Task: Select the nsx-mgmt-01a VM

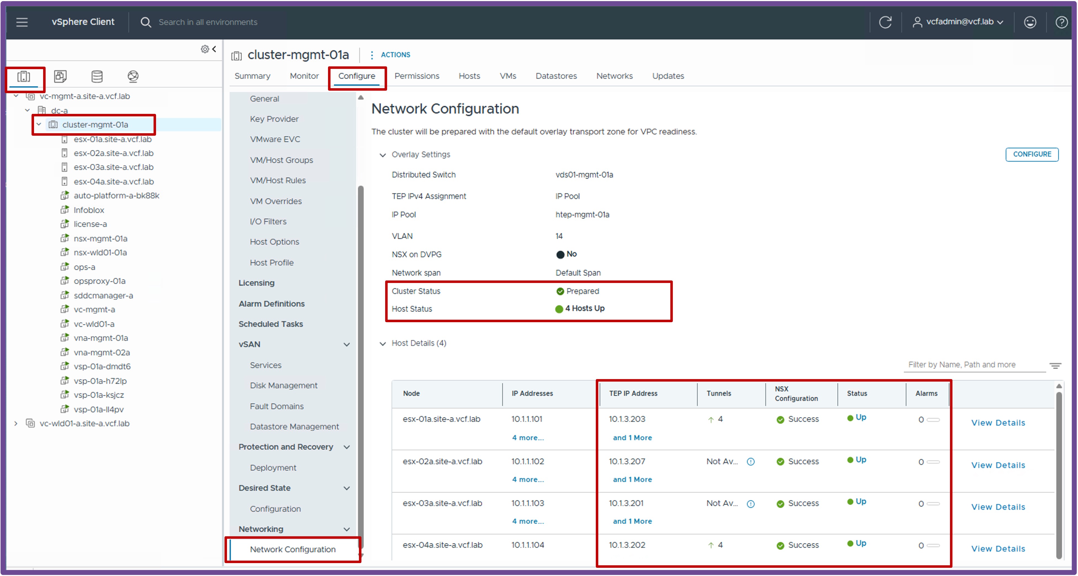Action: [100, 238]
